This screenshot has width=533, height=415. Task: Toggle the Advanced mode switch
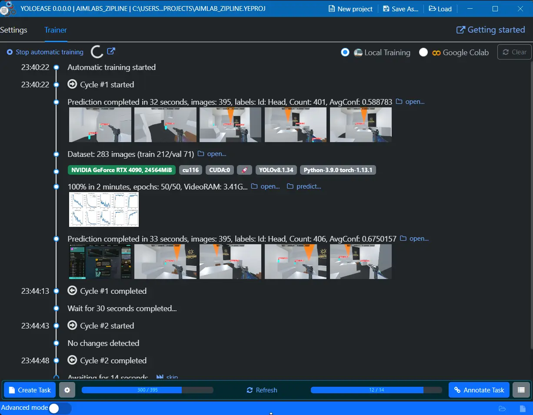point(60,408)
